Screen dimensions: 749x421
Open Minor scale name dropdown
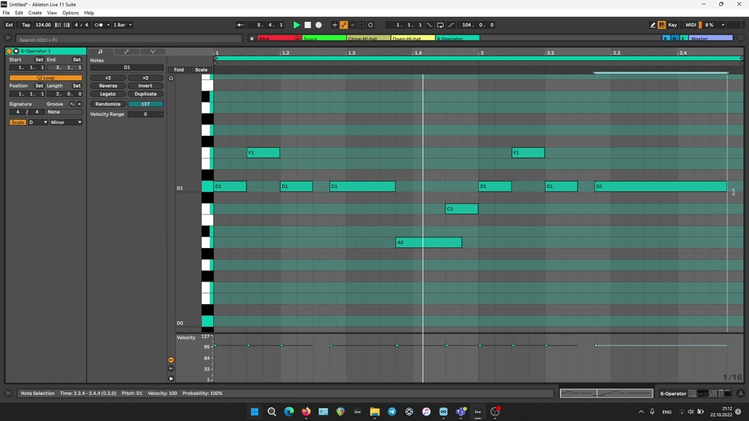66,122
